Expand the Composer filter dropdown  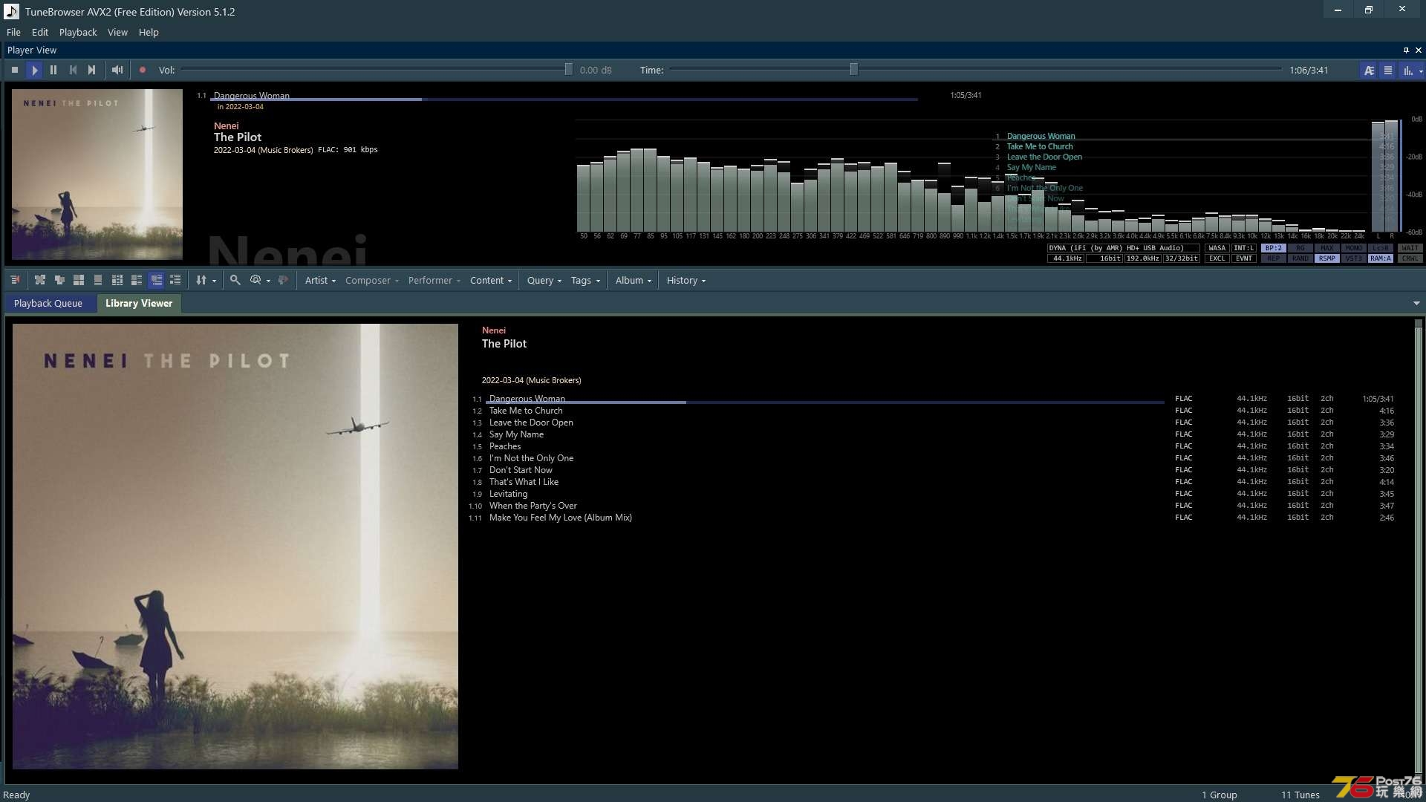click(372, 280)
